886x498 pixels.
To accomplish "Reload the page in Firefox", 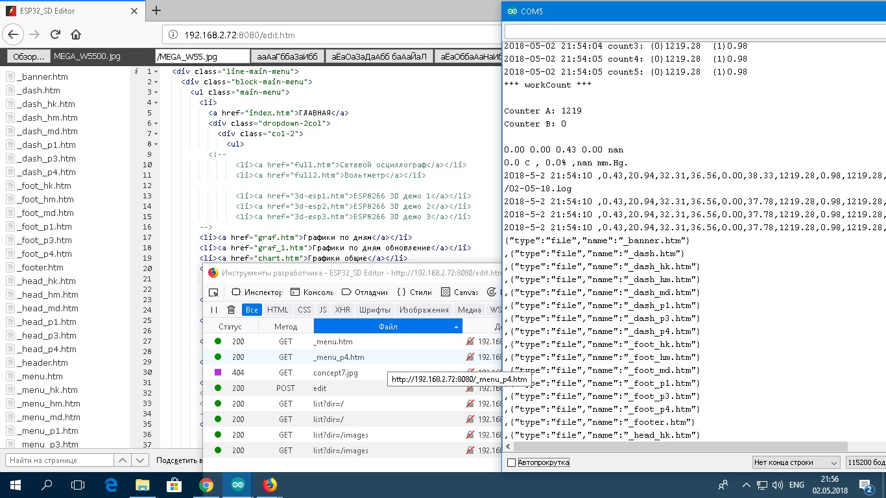I will tap(55, 34).
